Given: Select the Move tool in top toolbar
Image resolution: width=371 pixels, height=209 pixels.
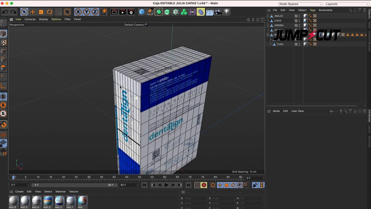Looking at the screenshot, I should coord(32,12).
